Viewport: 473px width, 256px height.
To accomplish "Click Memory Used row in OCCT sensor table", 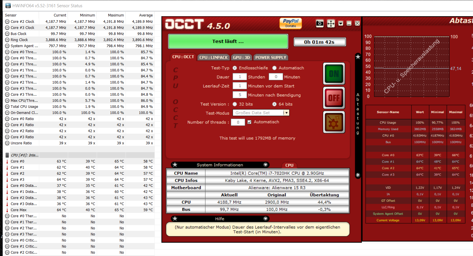I will click(x=415, y=129).
